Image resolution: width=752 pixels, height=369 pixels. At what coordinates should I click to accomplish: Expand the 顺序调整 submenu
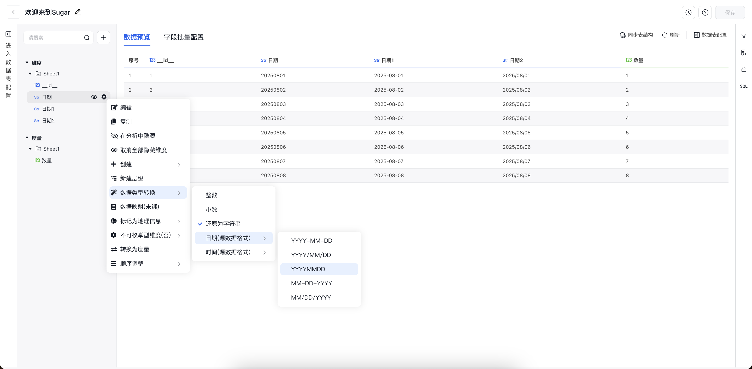click(148, 264)
